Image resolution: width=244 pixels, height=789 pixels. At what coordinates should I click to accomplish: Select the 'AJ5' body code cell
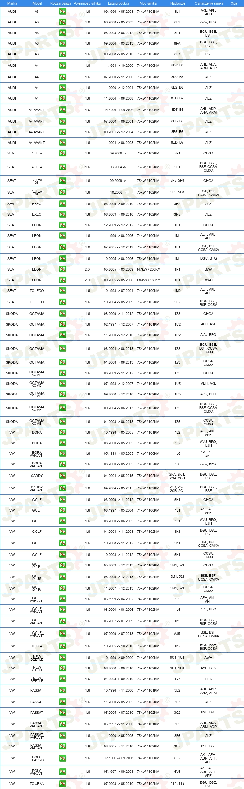(177, 634)
